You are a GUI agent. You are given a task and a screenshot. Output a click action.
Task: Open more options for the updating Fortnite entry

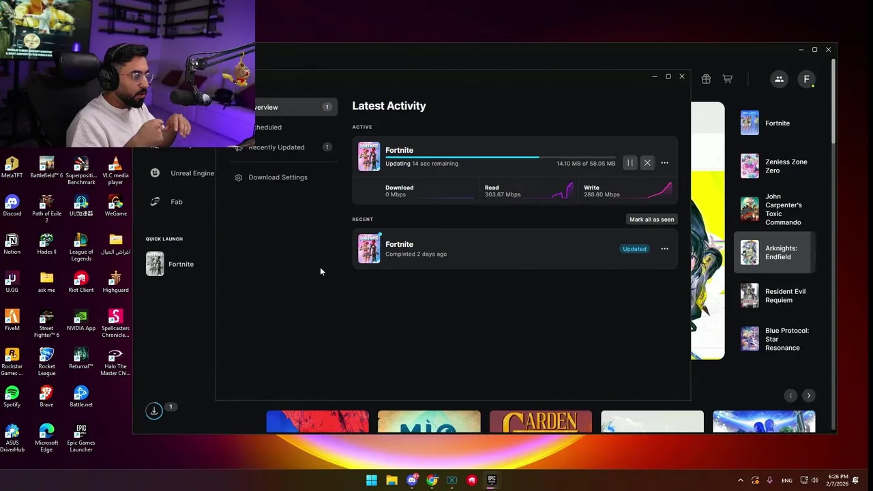click(x=665, y=163)
